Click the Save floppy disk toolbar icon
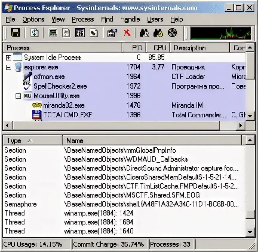258x252 pixels. click(16, 33)
